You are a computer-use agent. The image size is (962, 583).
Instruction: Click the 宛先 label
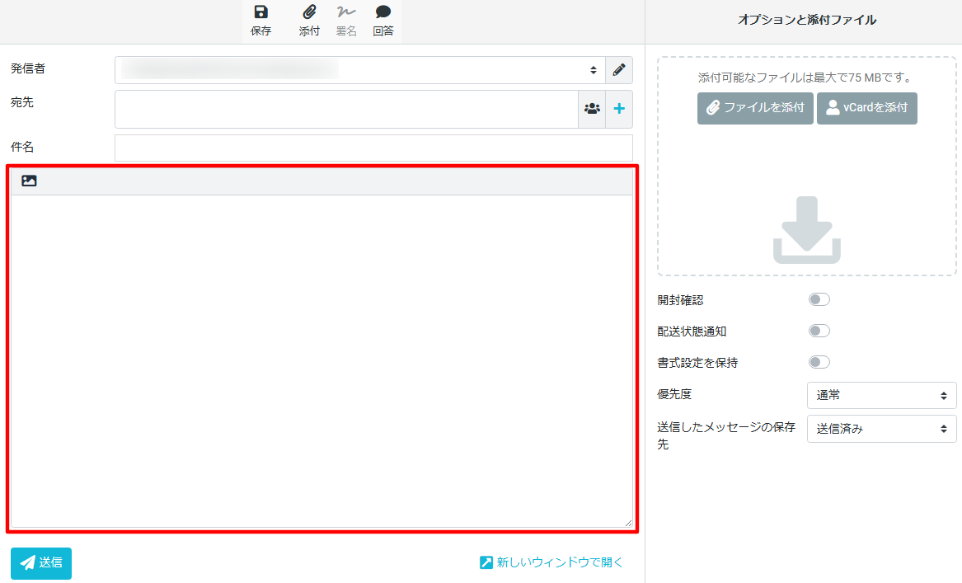pos(22,102)
